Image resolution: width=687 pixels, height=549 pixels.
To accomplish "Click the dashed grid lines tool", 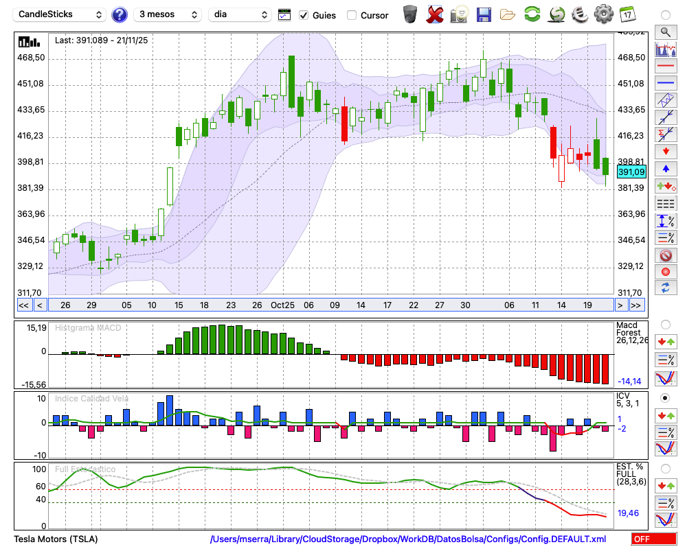I will [x=666, y=204].
